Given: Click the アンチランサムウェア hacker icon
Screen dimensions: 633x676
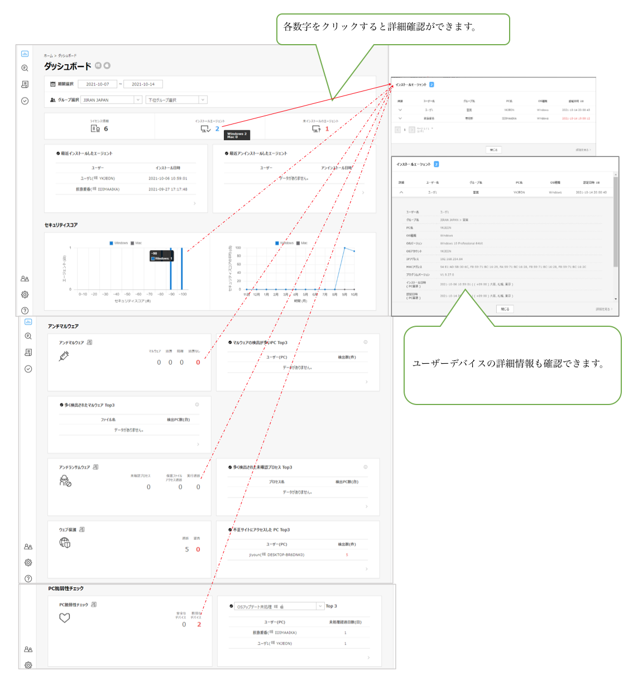Looking at the screenshot, I should point(65,480).
